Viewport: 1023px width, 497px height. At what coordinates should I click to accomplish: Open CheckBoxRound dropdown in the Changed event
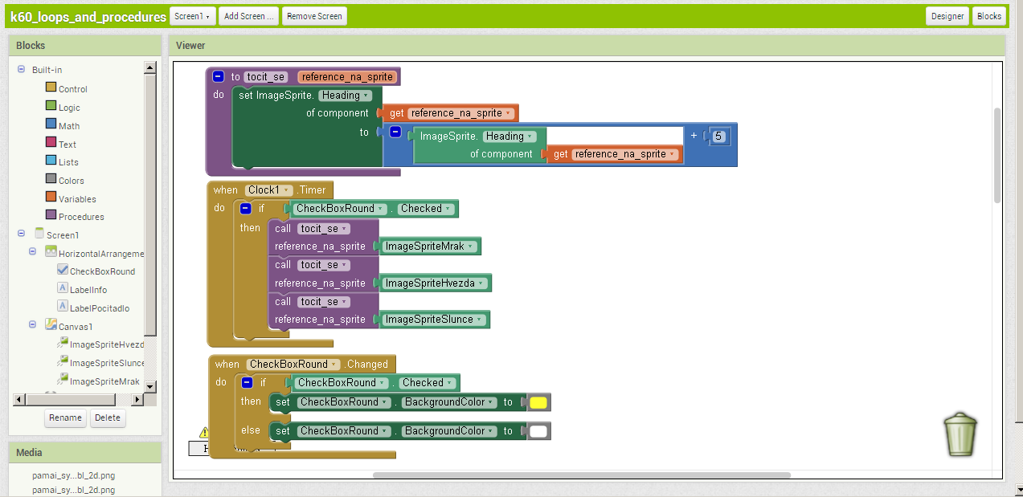pyautogui.click(x=293, y=365)
